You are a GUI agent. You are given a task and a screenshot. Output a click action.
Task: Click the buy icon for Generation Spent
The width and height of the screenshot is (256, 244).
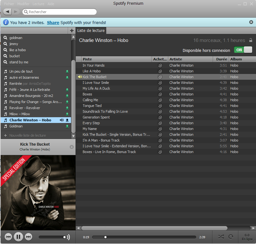point(160,117)
